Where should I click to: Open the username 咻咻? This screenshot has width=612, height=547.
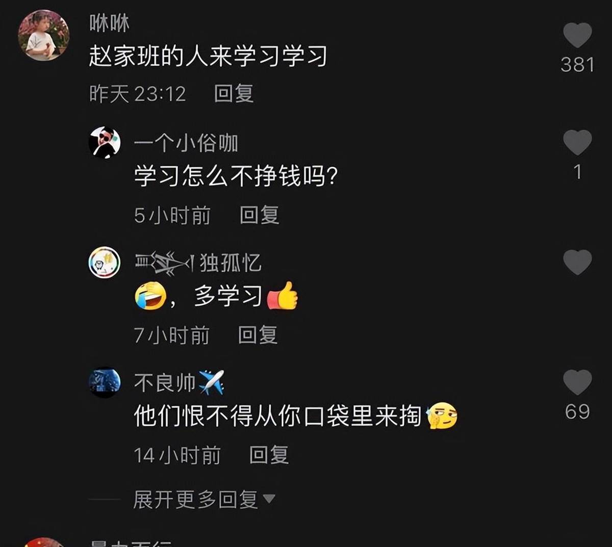pos(109,23)
